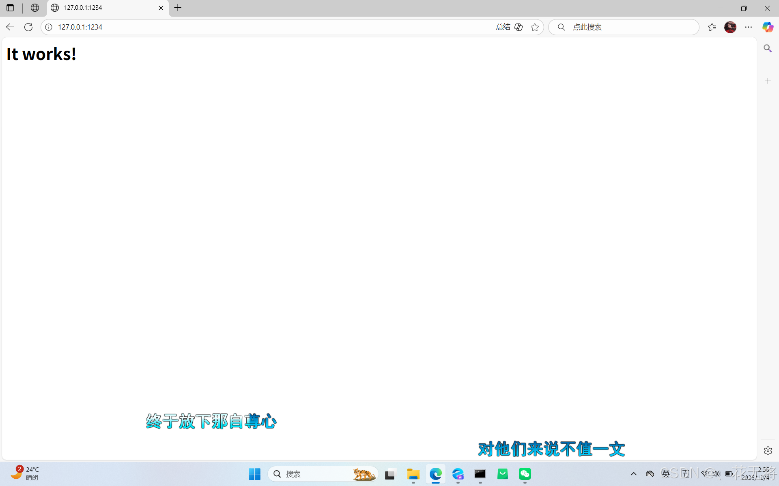Image resolution: width=779 pixels, height=486 pixels.
Task: Open a new browser tab
Action: (178, 8)
